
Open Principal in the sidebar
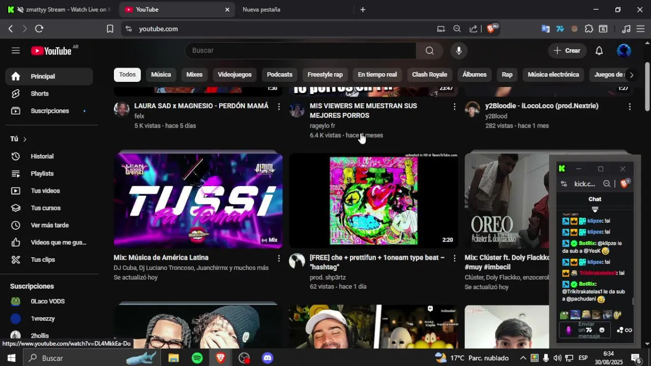click(49, 76)
